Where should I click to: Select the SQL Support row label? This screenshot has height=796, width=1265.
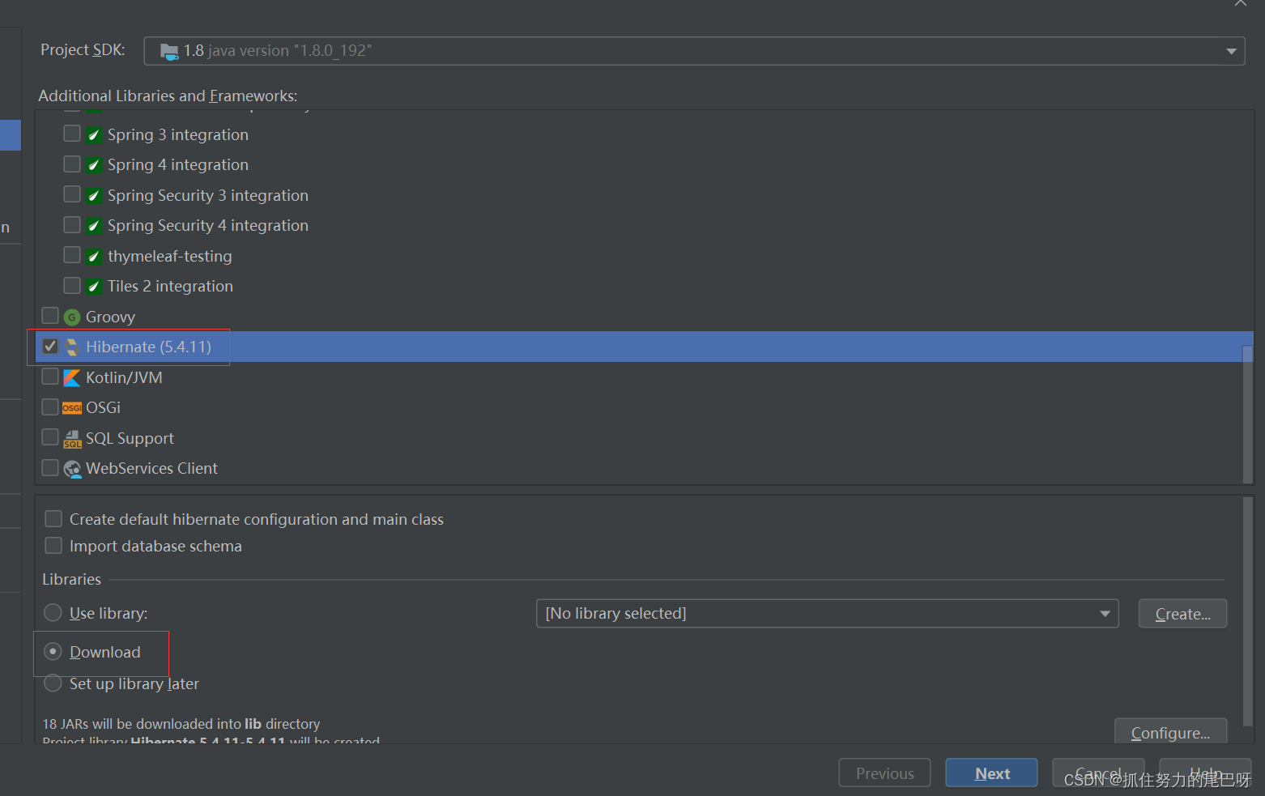click(x=130, y=439)
